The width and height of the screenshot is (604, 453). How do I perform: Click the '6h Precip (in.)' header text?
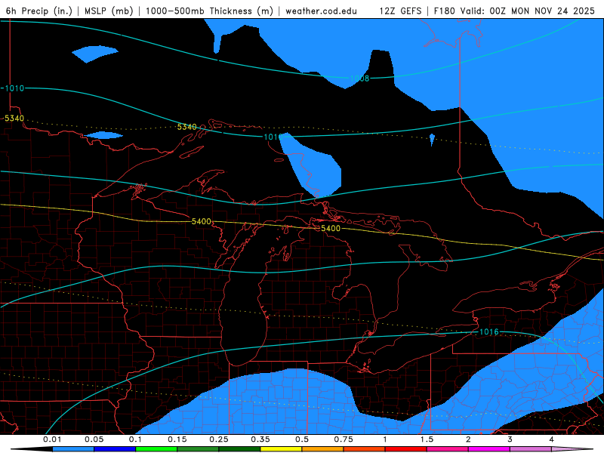tap(39, 11)
